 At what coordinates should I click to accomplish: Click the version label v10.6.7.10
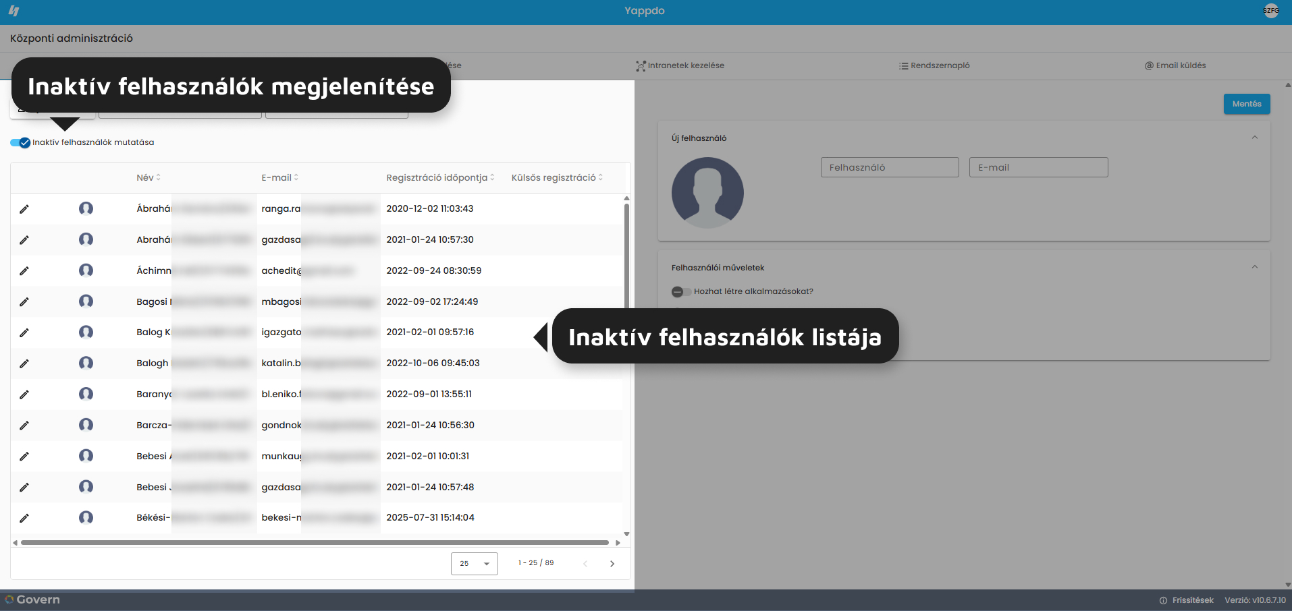coord(1256,600)
